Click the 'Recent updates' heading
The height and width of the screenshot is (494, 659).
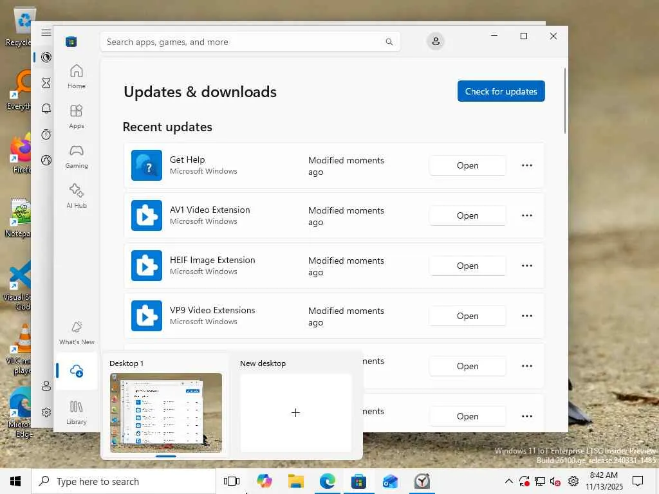point(167,127)
